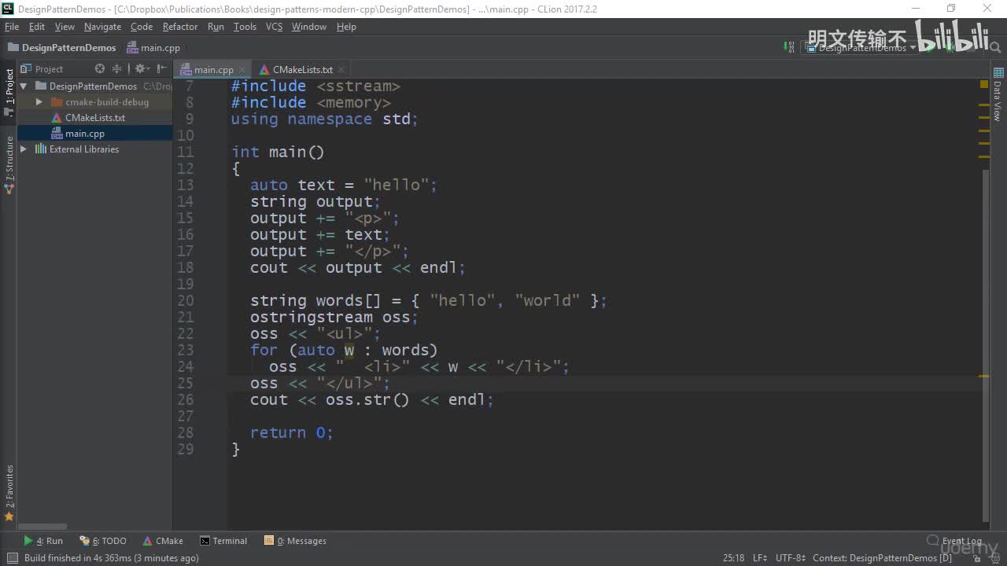Click the yellow inspection indicator above the scrollbar
This screenshot has width=1007, height=566.
click(x=984, y=83)
